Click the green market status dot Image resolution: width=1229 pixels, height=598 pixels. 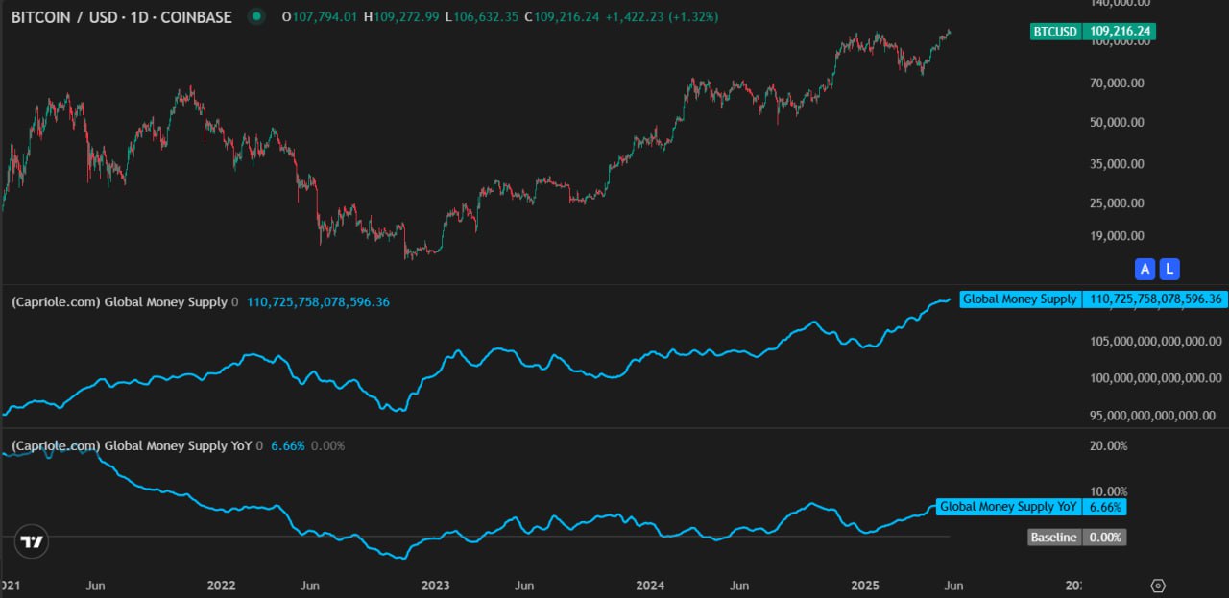tap(256, 16)
